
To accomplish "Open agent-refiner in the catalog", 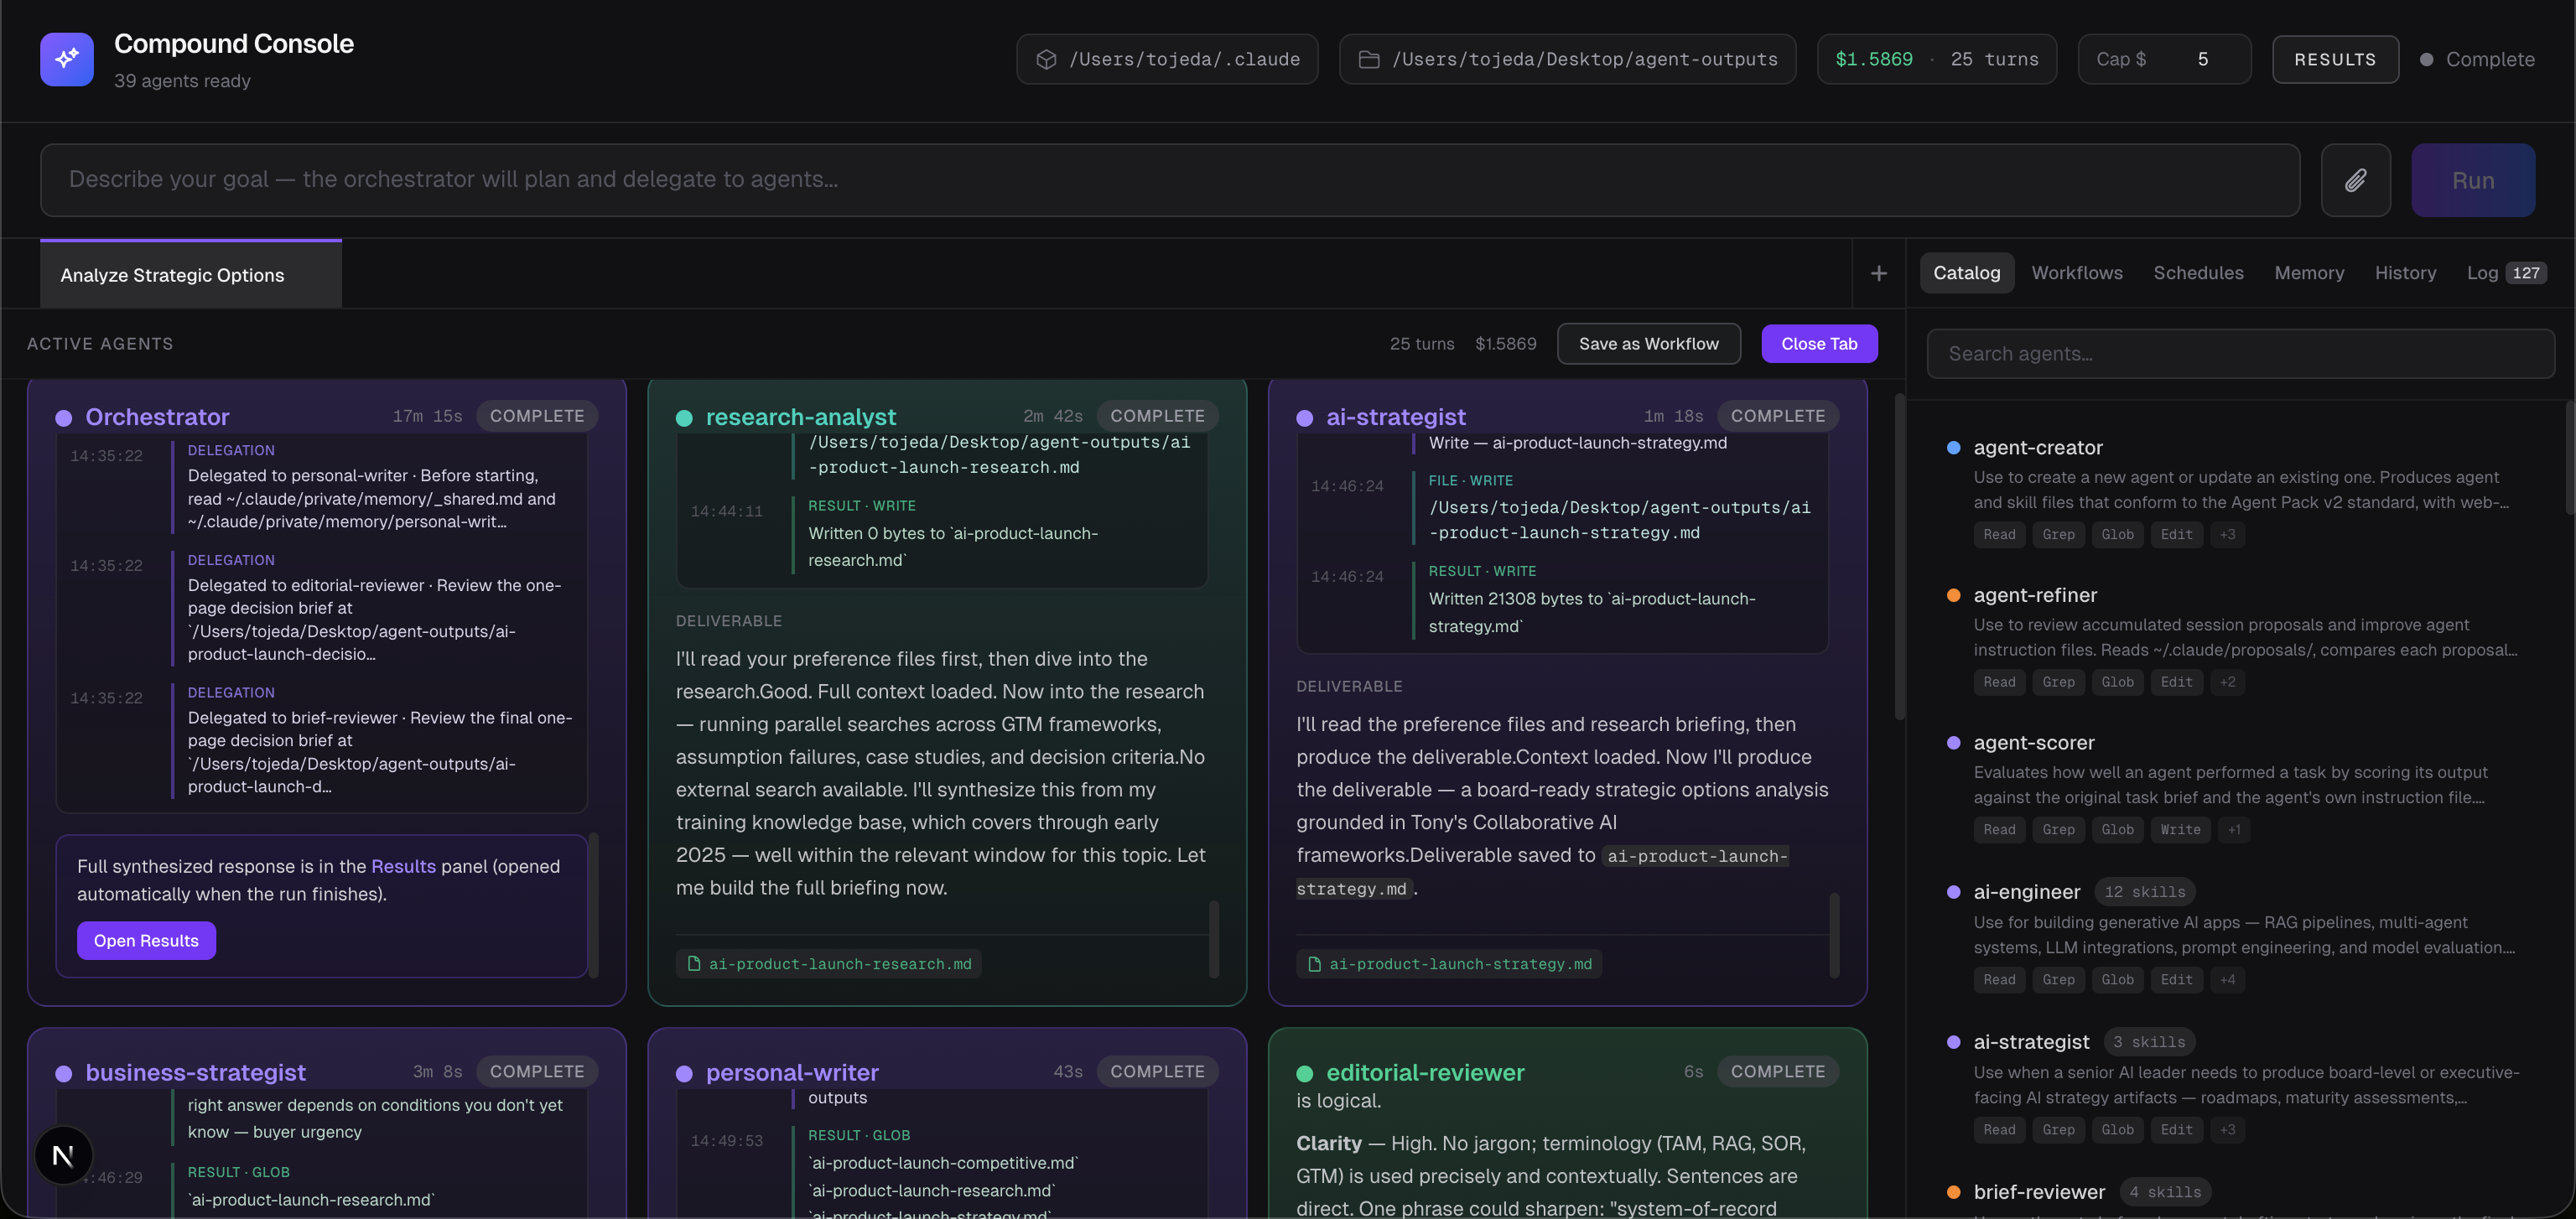I will click(x=2034, y=595).
